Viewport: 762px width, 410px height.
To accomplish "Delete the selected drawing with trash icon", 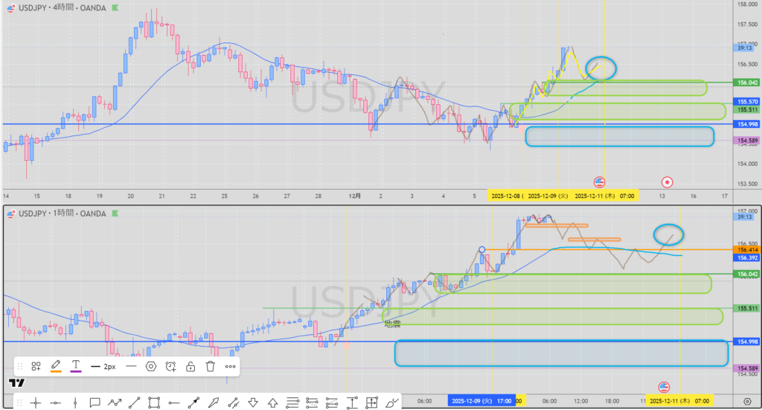I will click(211, 366).
